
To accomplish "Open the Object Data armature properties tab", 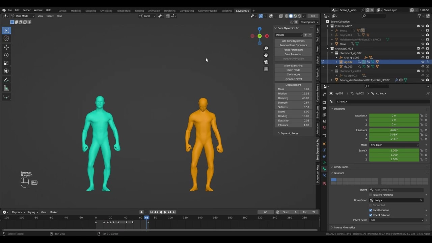I will point(324,162).
